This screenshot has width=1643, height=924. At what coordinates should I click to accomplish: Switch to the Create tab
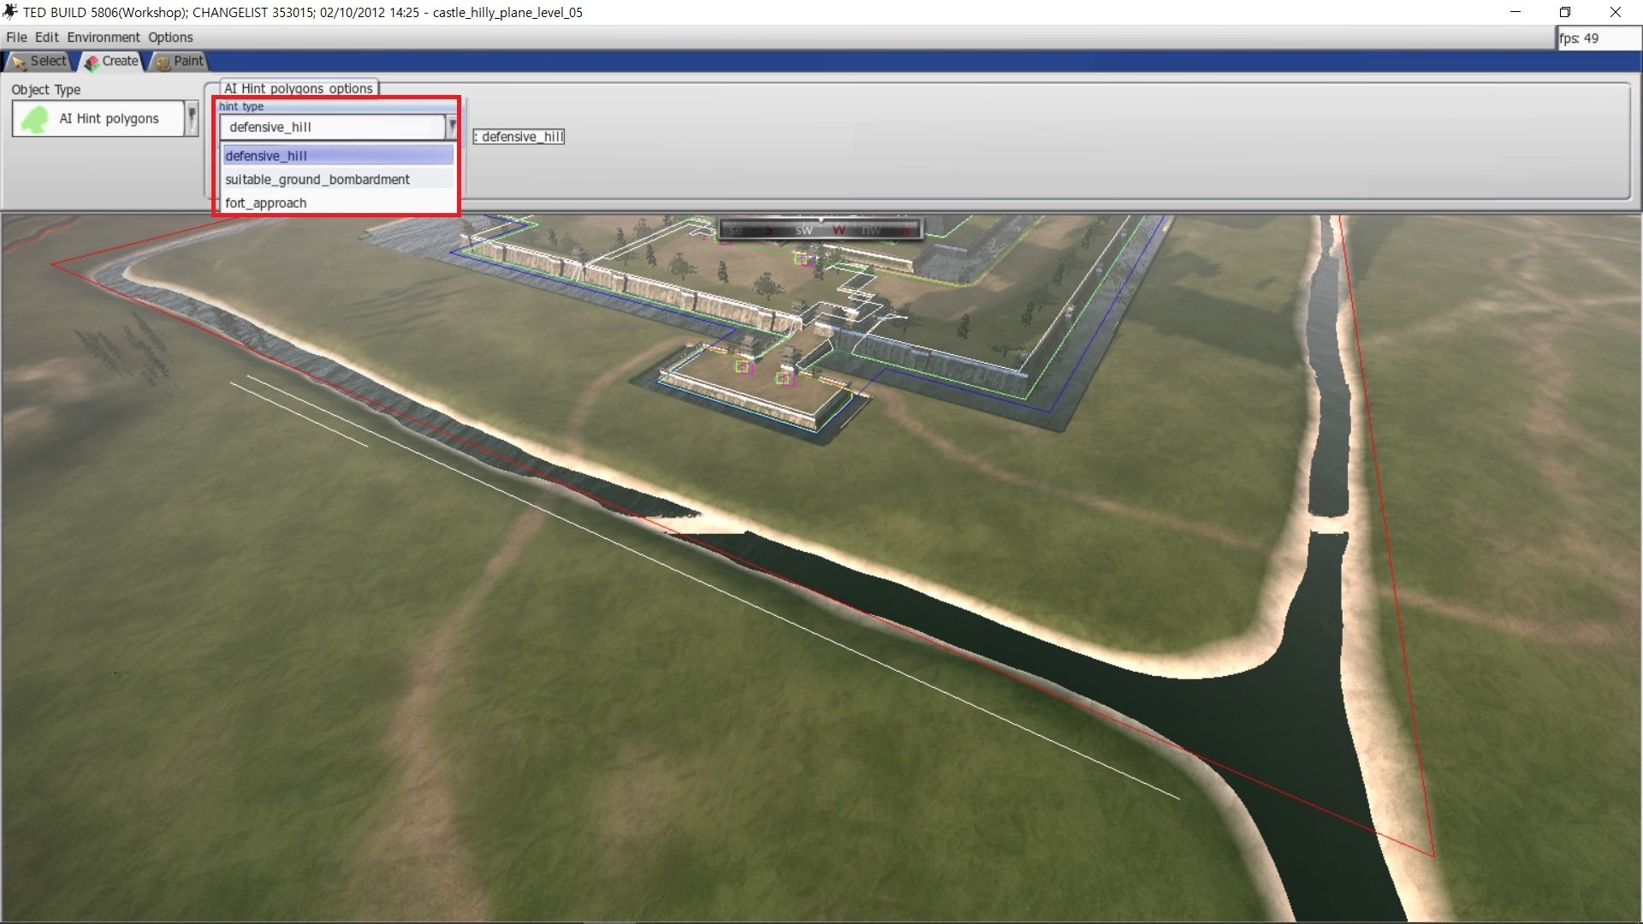pos(112,61)
